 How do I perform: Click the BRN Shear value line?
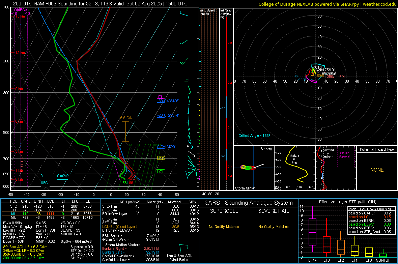tap(131, 236)
